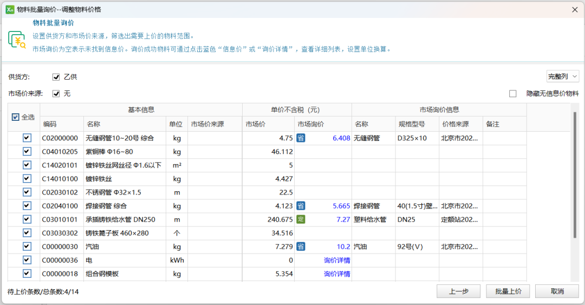Enable 隐藏无信息价物料 checkbox
This screenshot has width=585, height=305.
(512, 94)
